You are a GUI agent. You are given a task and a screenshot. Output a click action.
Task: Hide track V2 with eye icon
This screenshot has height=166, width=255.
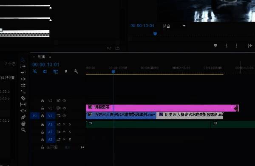[x=65, y=108]
